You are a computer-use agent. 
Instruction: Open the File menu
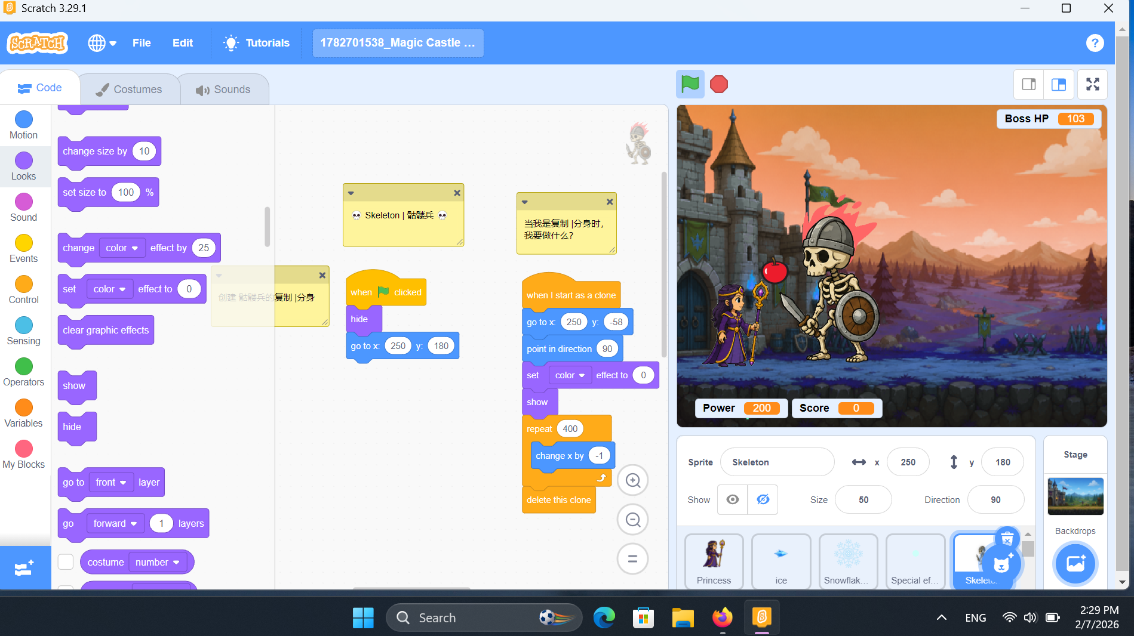142,43
